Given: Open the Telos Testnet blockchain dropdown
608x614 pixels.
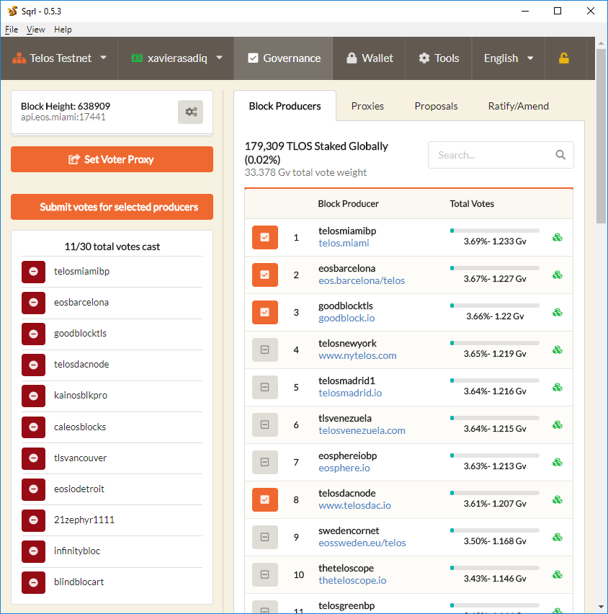Looking at the screenshot, I should pyautogui.click(x=59, y=58).
